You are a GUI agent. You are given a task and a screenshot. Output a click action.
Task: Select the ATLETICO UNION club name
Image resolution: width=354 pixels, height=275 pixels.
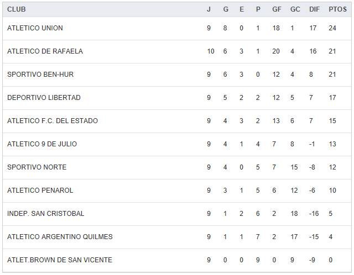[35, 28]
